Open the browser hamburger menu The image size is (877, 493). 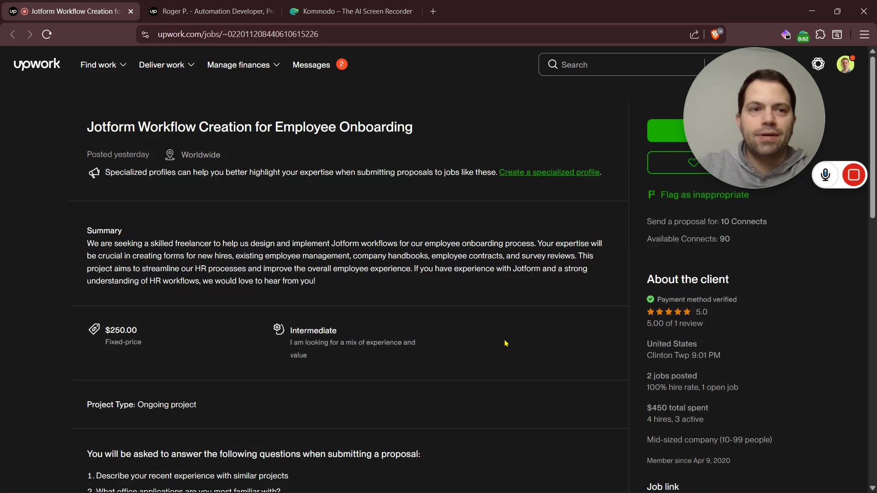tap(864, 34)
